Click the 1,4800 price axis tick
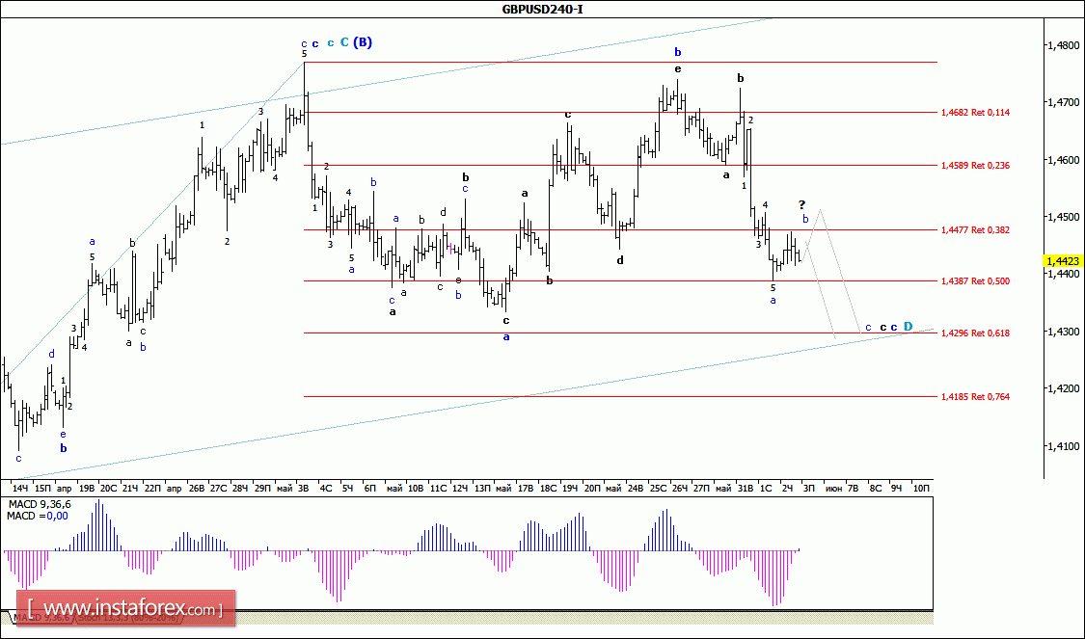Image resolution: width=1085 pixels, height=639 pixels. tap(1063, 45)
